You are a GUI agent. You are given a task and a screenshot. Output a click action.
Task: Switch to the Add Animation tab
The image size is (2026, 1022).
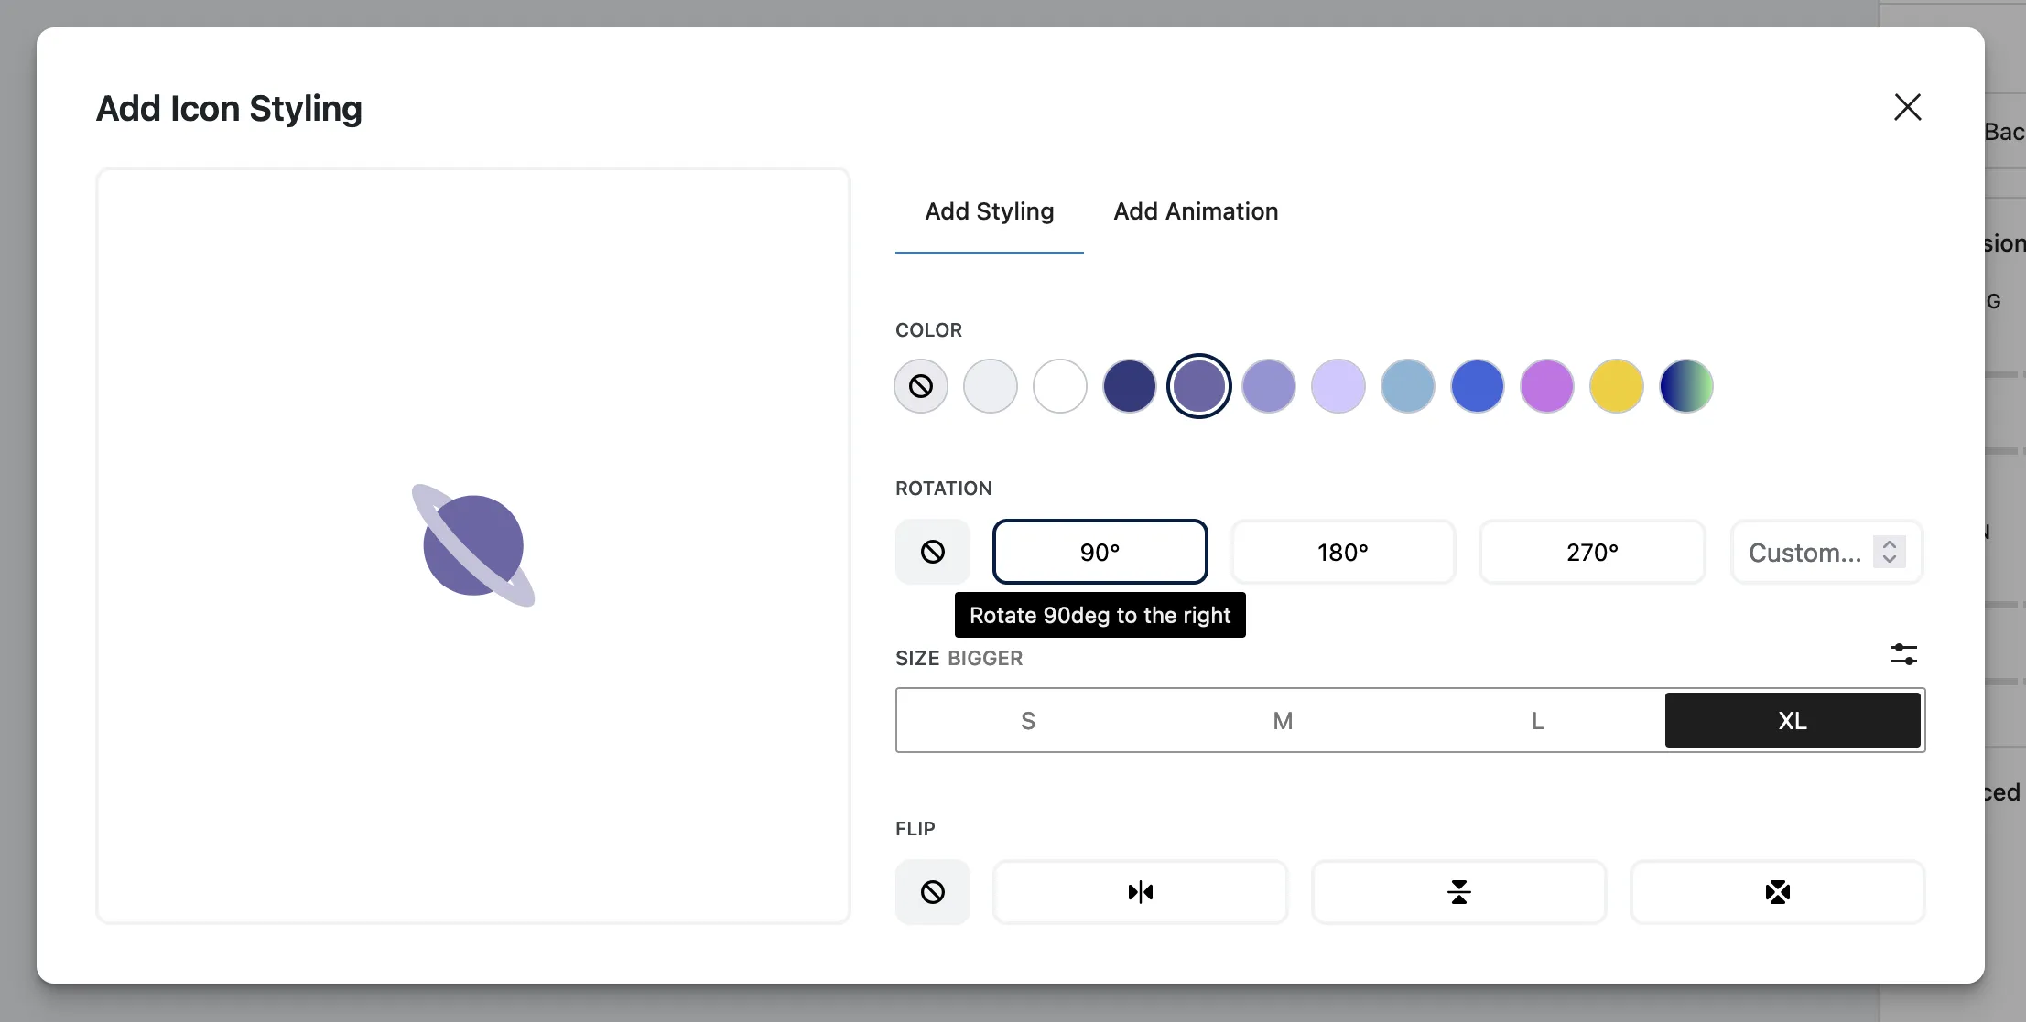[1195, 211]
